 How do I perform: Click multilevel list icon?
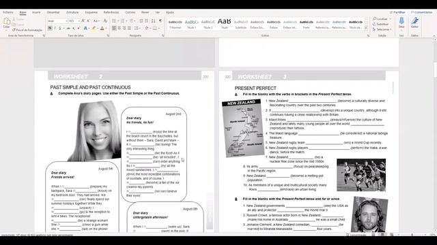click(x=131, y=21)
